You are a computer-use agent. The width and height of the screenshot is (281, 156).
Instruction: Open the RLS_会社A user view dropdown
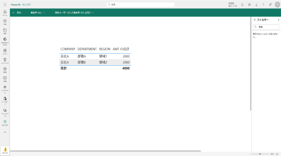point(74,13)
